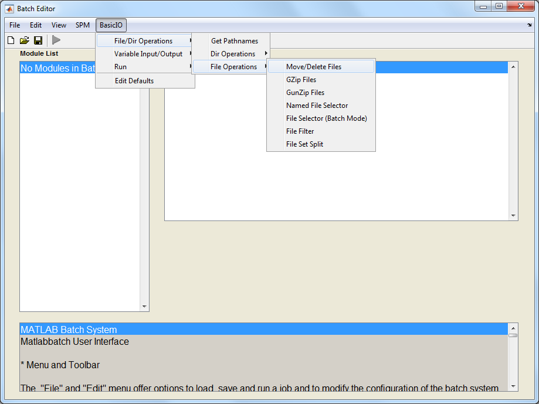Select the File Filter menu item

(300, 131)
